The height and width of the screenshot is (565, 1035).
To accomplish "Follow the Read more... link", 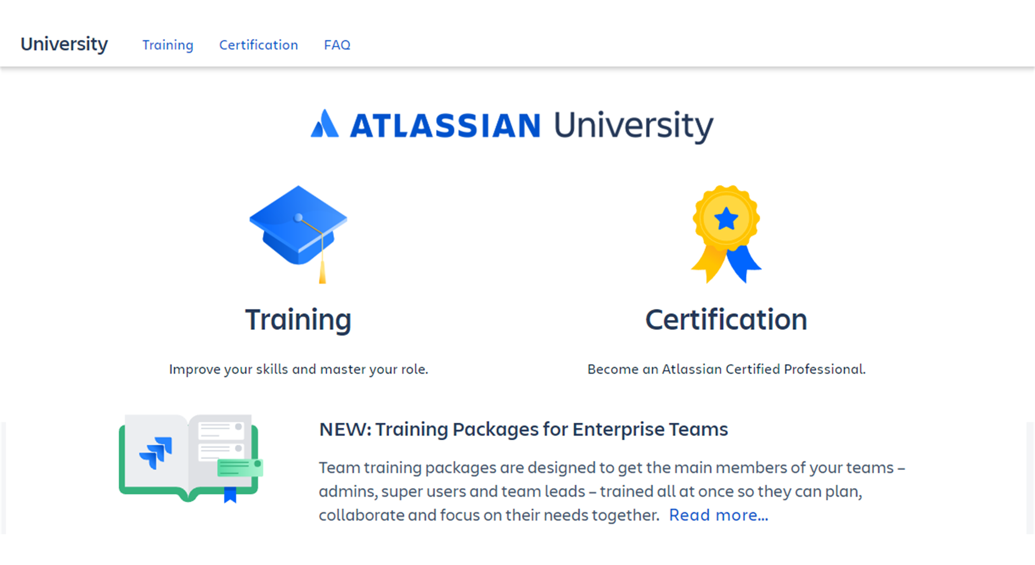I will 719,515.
